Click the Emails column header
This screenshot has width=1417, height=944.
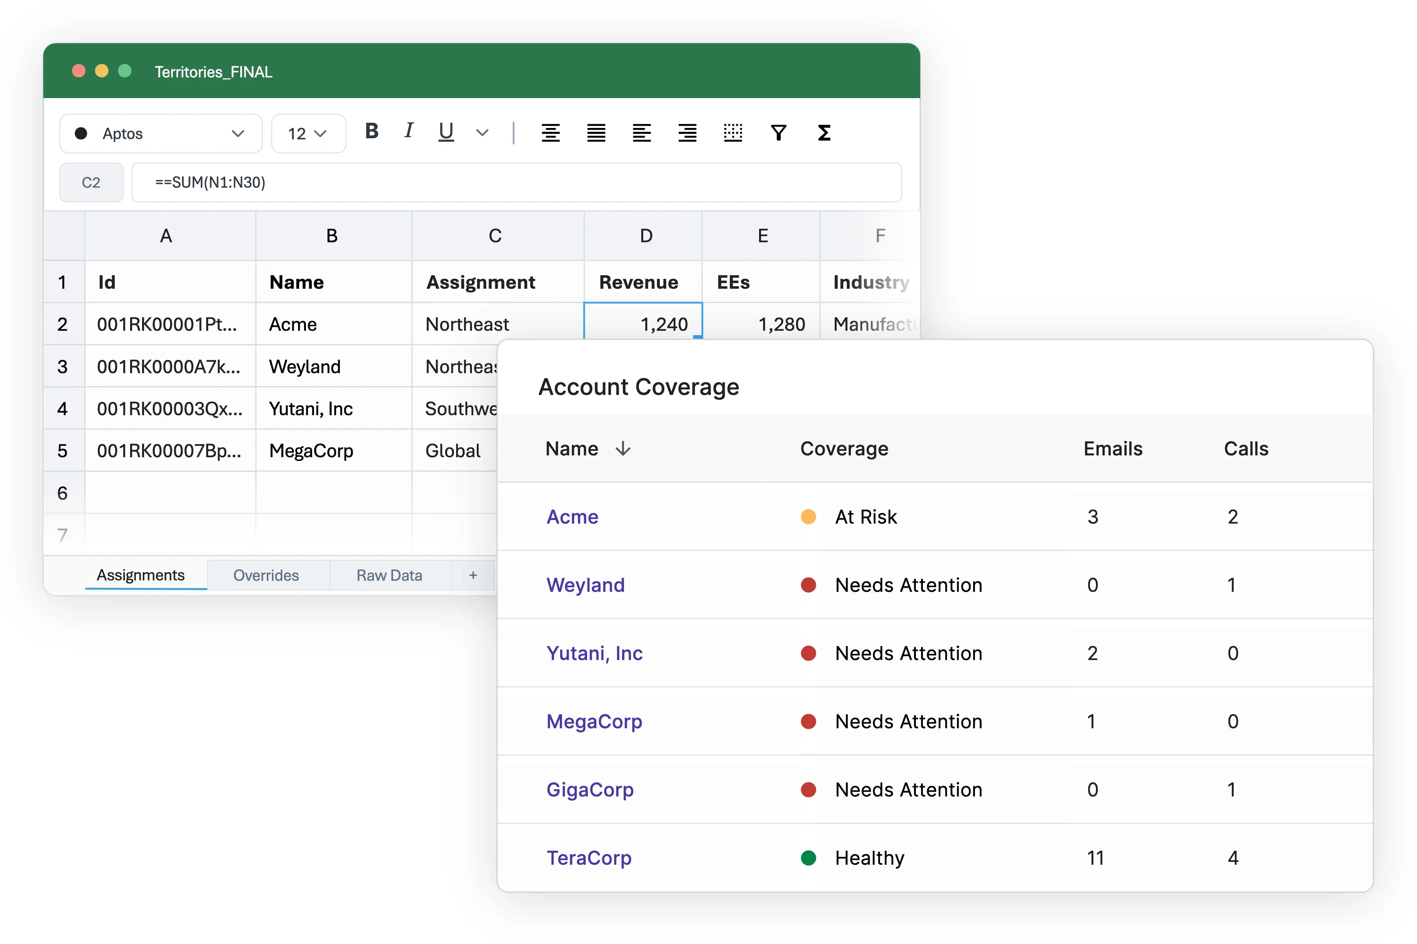(1113, 448)
